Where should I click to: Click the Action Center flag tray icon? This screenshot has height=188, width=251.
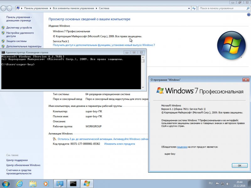pyautogui.click(x=217, y=184)
